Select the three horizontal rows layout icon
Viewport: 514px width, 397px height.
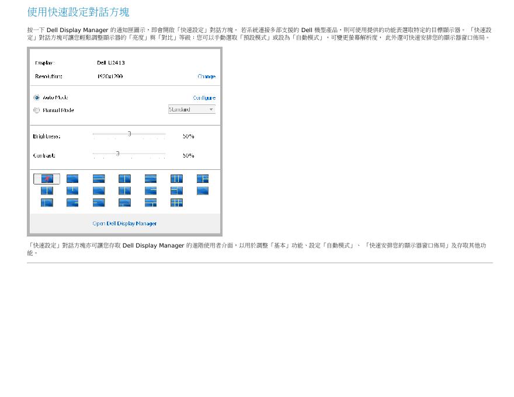click(151, 179)
